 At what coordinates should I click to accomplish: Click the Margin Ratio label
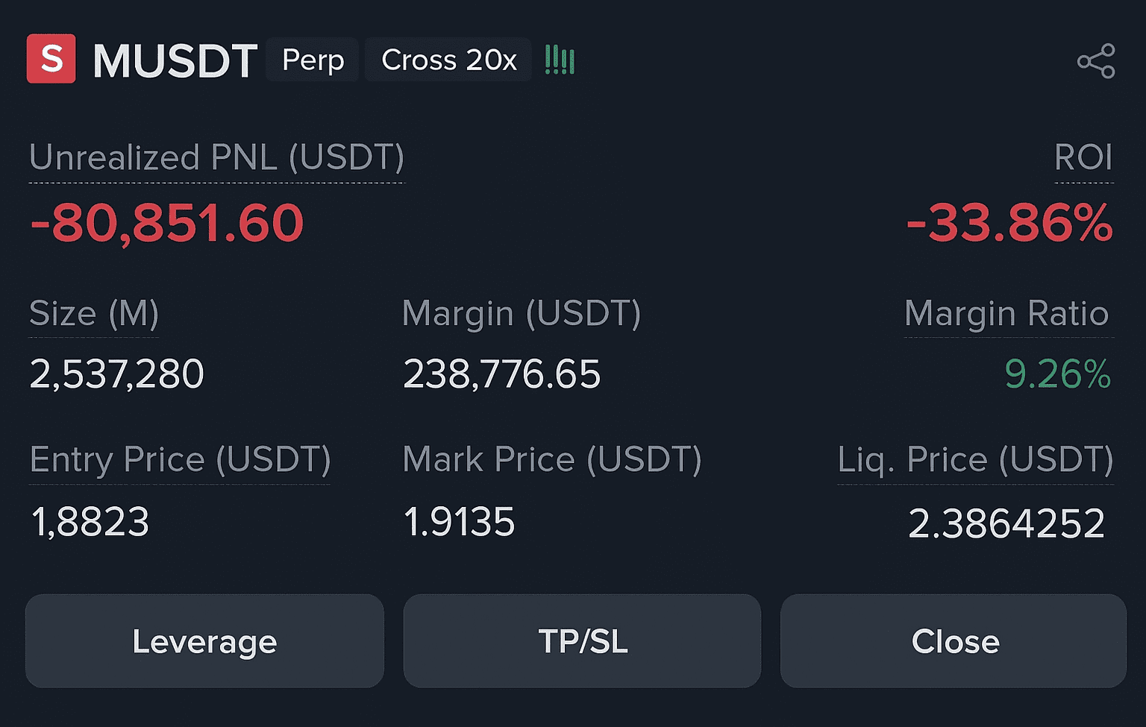pyautogui.click(x=1007, y=313)
